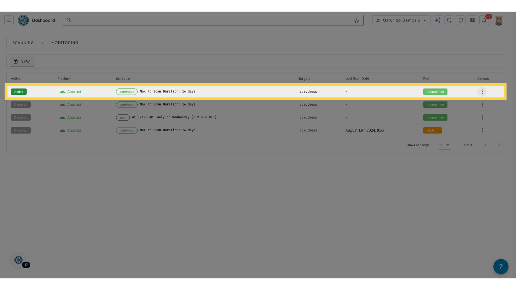Click into the top search field
This screenshot has height=290, width=516.
click(210, 20)
